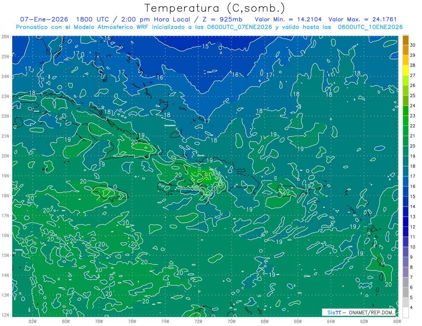Click the colorbar label 24

413,106
